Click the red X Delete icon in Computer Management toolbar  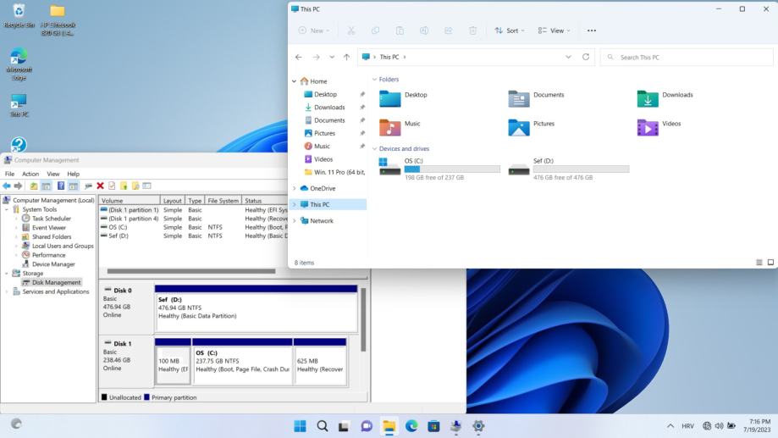pyautogui.click(x=100, y=186)
